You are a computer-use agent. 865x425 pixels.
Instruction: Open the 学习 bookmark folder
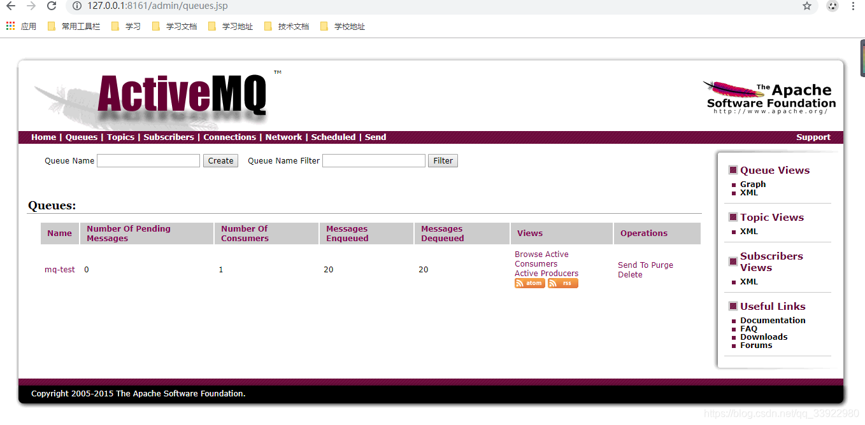(126, 27)
